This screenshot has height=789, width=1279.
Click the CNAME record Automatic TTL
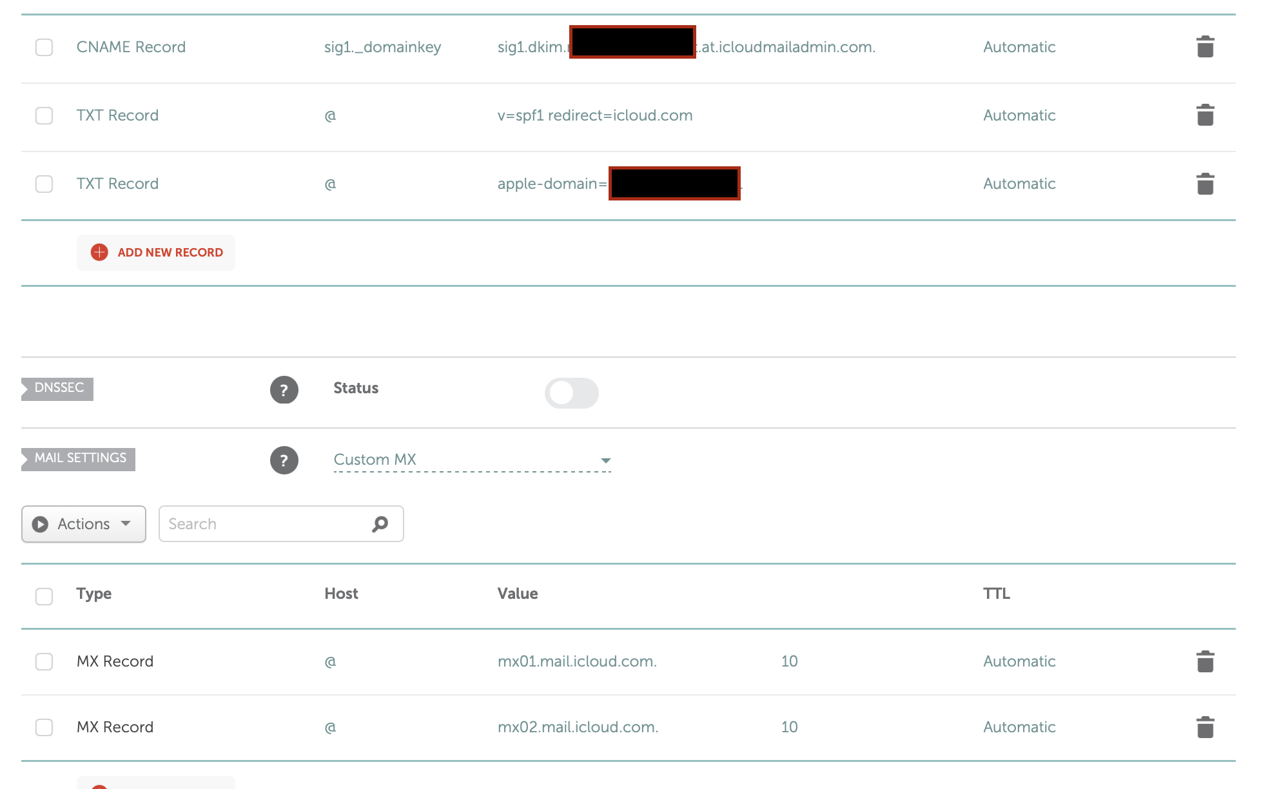pos(1019,47)
